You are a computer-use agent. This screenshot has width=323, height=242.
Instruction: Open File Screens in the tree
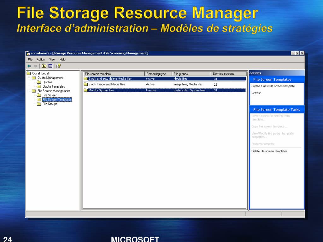click(x=50, y=95)
